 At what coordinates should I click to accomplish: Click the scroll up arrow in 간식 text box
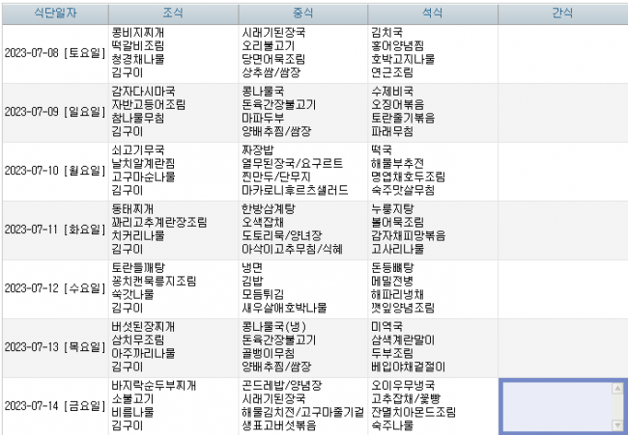tap(618, 388)
